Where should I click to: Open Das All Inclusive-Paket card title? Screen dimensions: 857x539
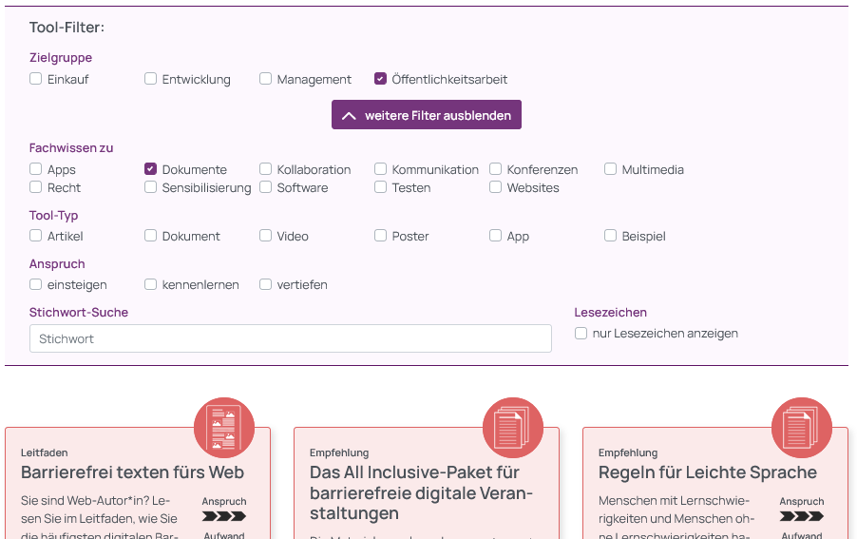(422, 492)
